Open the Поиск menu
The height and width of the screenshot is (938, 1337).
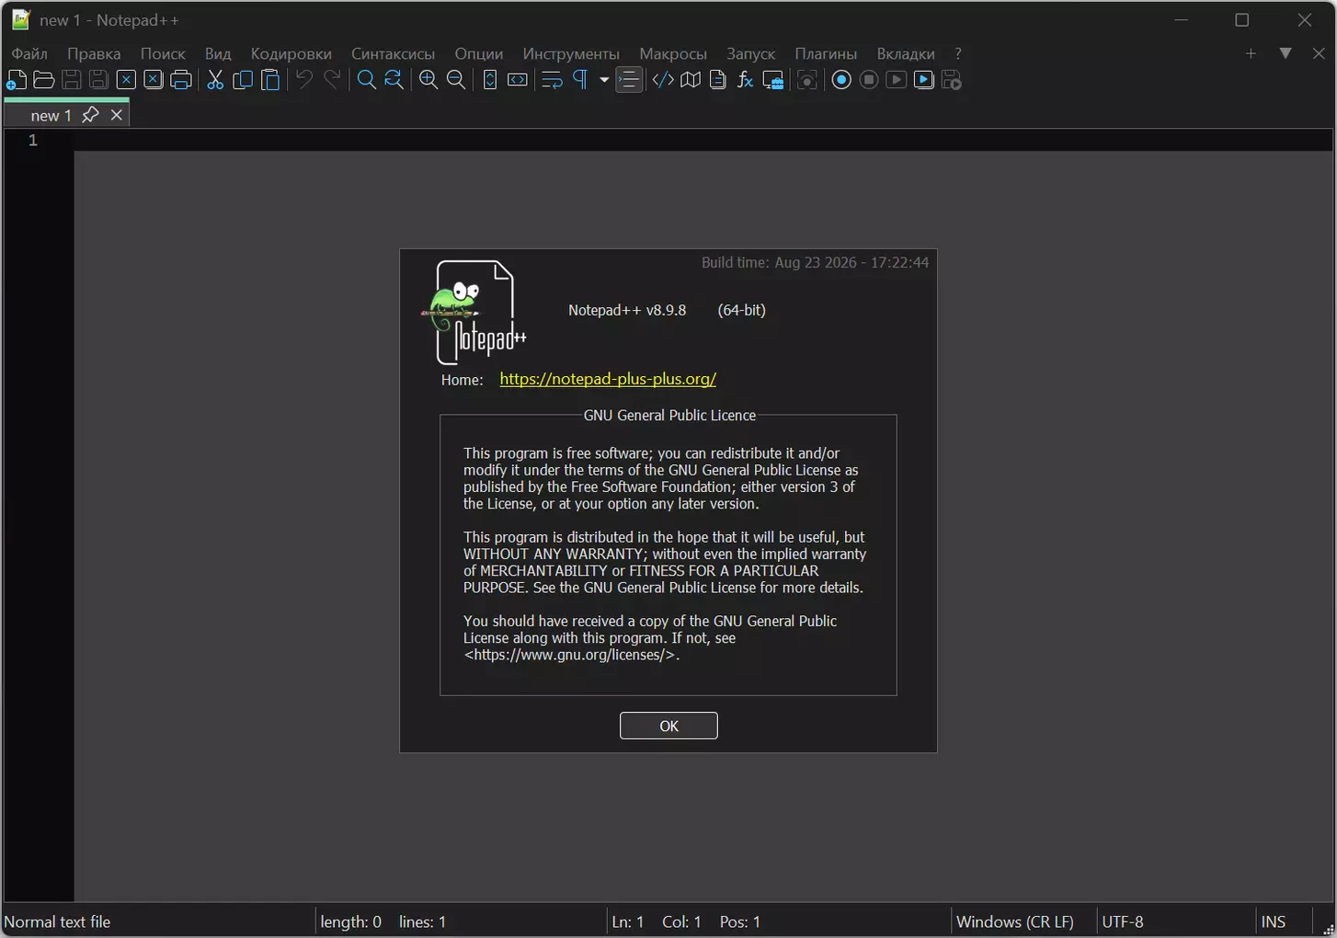click(163, 53)
